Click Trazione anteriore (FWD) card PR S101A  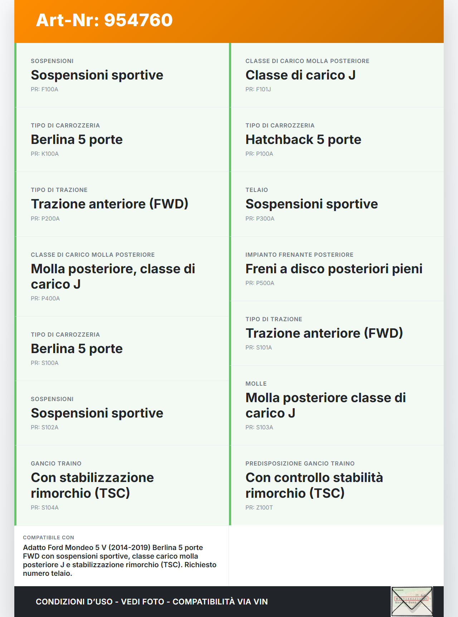[x=336, y=333]
